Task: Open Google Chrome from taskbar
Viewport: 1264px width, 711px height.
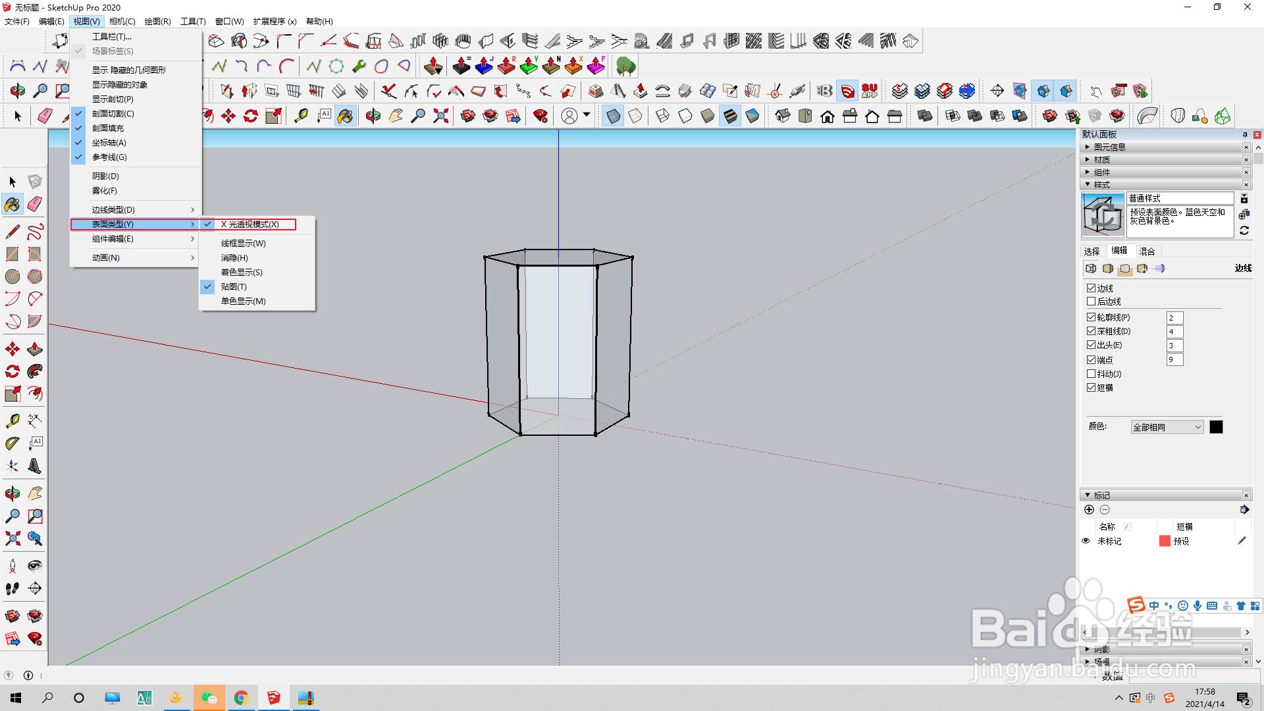Action: click(x=241, y=698)
